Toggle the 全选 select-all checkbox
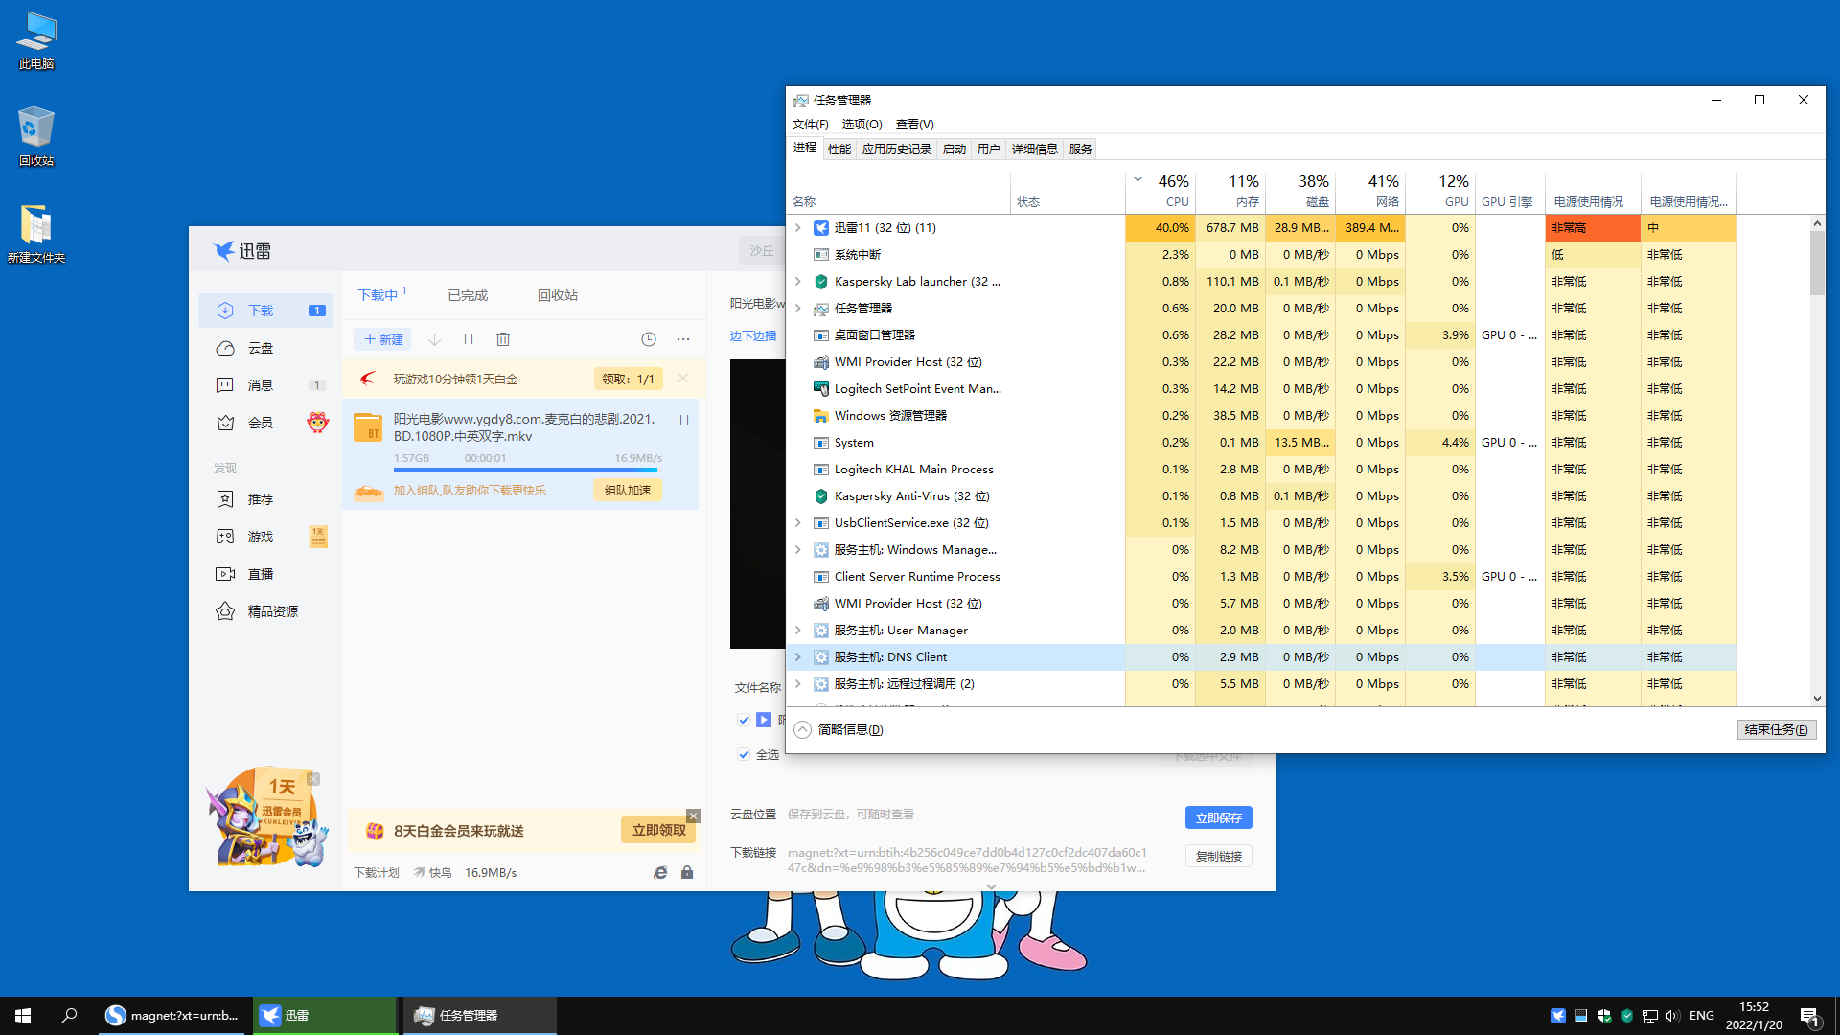The width and height of the screenshot is (1840, 1035). pyautogui.click(x=744, y=754)
